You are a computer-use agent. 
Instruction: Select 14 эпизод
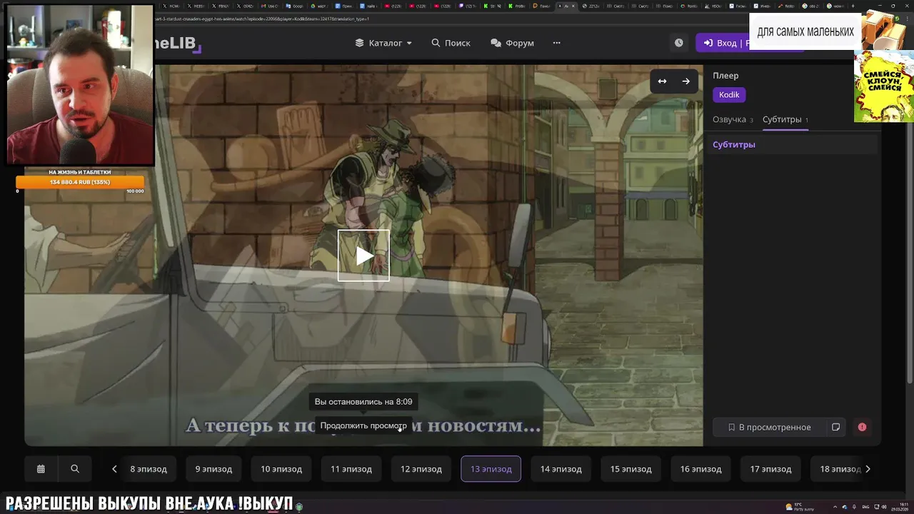coord(561,469)
